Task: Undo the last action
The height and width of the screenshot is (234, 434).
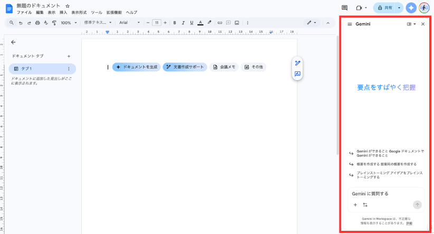Action: (x=21, y=23)
